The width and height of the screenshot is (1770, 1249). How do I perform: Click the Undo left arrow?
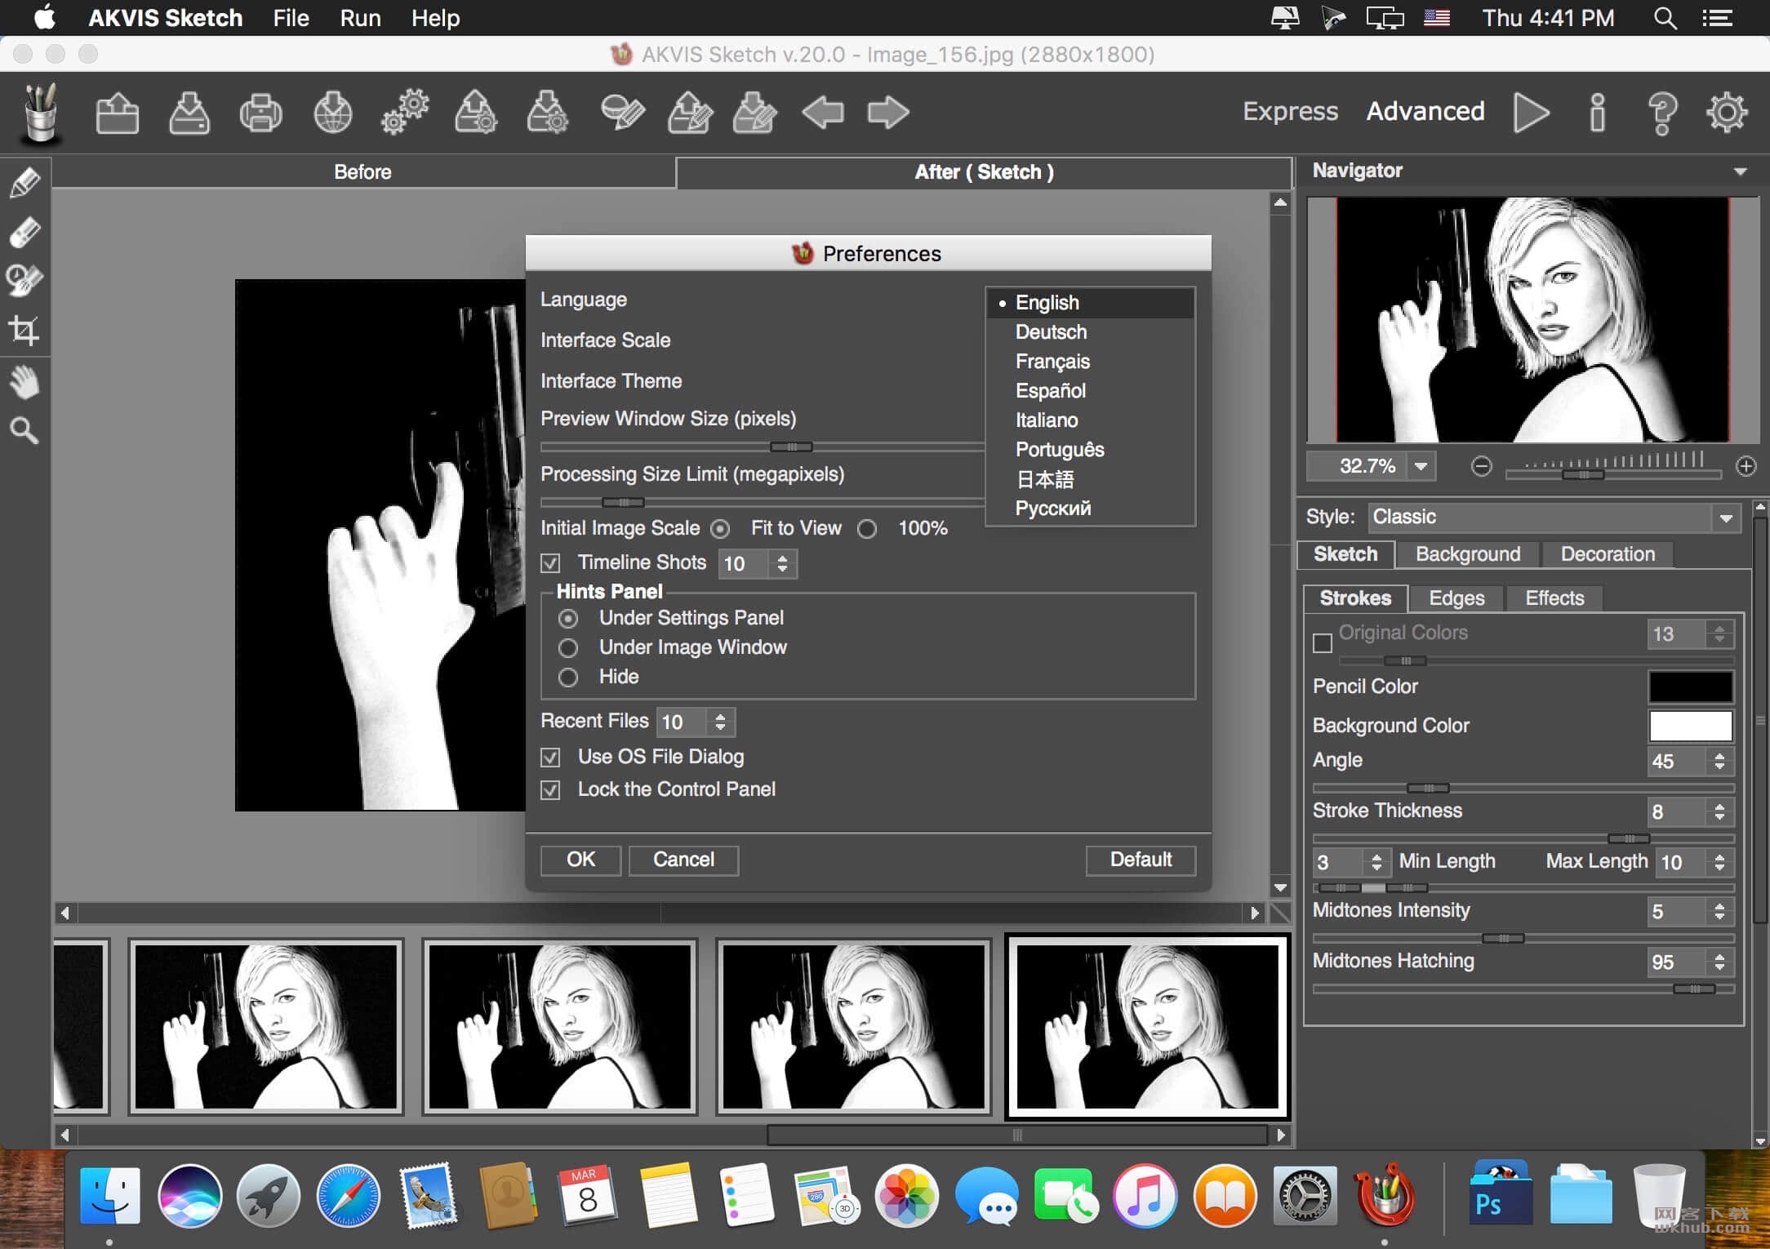(823, 113)
